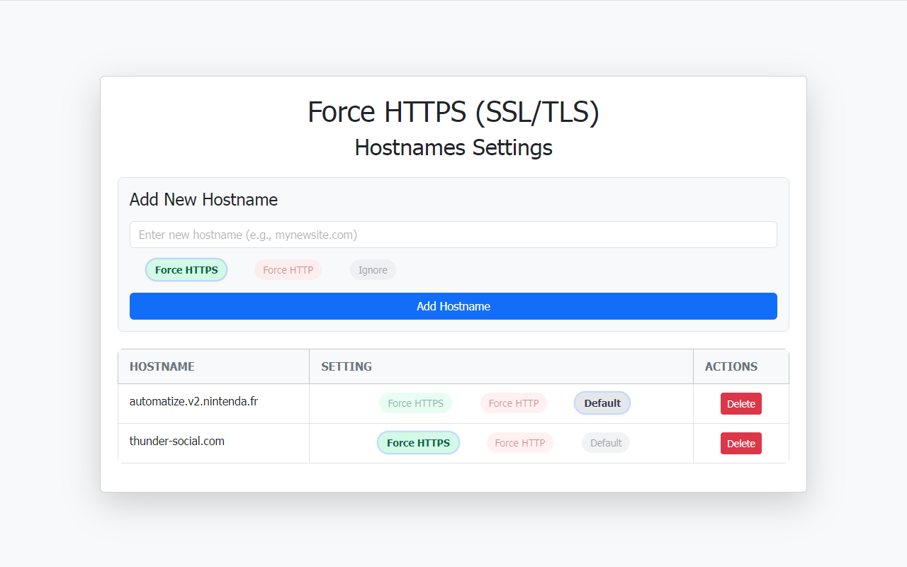Screen dimensions: 907x567
Task: Select the automatize.v2.nintenda.fr row label
Action: pos(194,400)
